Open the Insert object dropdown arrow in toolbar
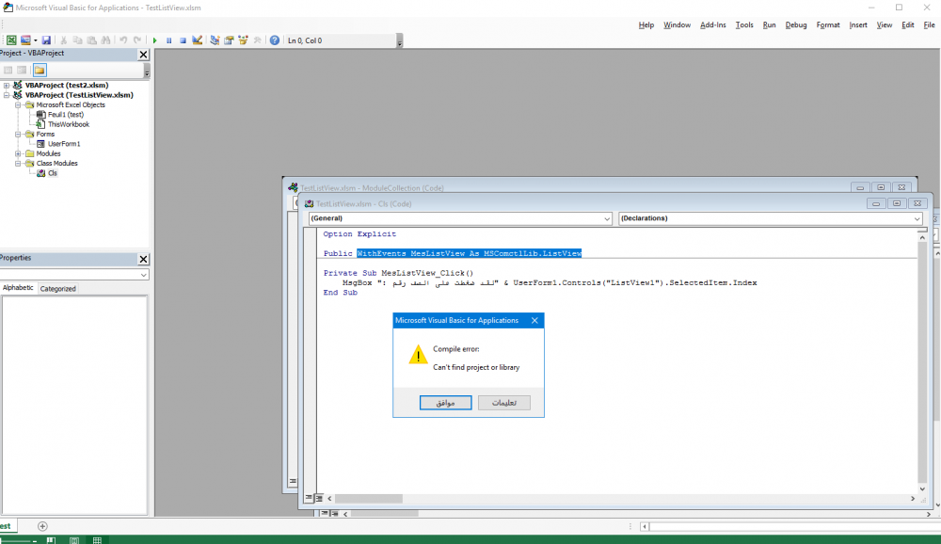 tap(36, 40)
